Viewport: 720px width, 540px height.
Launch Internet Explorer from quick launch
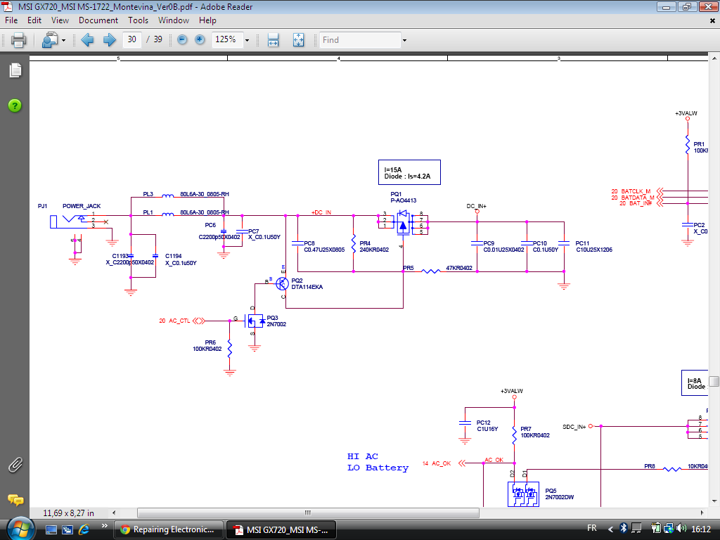pos(84,530)
